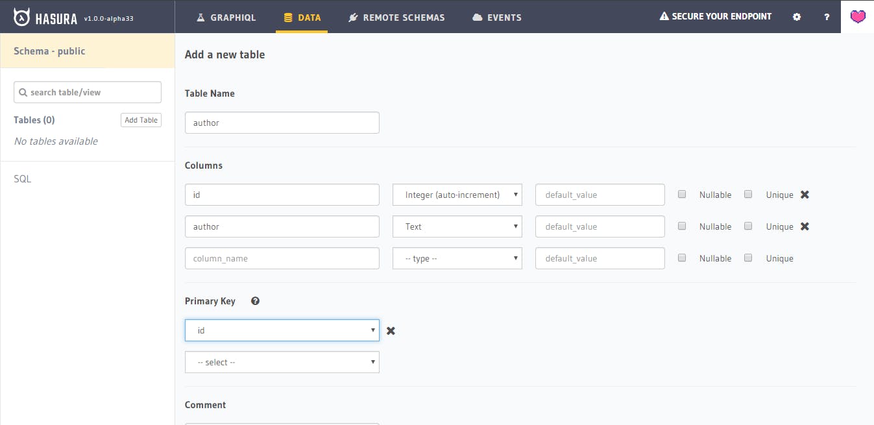Click the settings gear icon
The width and height of the screenshot is (874, 425).
[x=797, y=17]
